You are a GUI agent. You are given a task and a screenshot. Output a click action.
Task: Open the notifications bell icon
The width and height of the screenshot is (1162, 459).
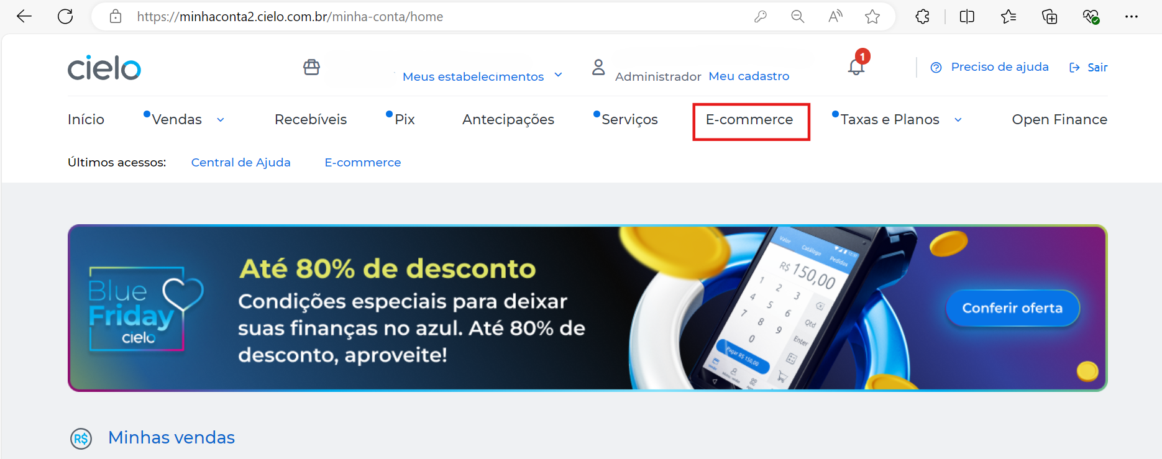[856, 66]
